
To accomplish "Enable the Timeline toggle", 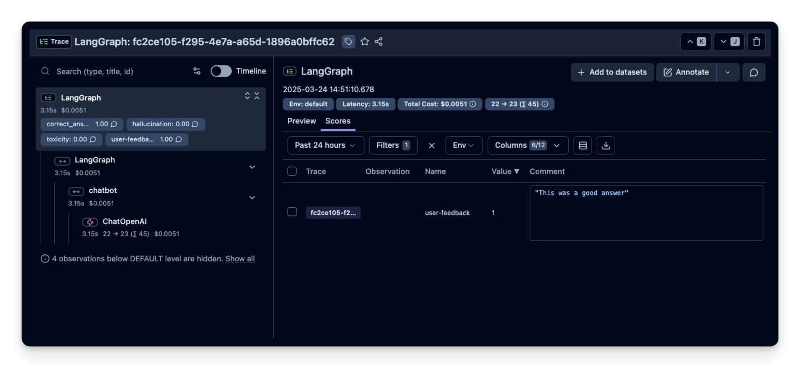I will 221,70.
